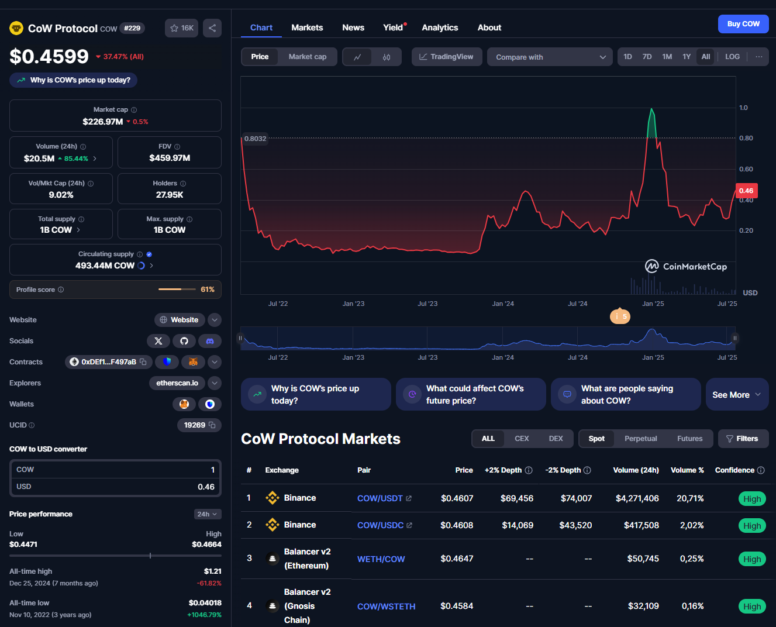
Task: Click the Market cap info icon
Action: point(134,110)
